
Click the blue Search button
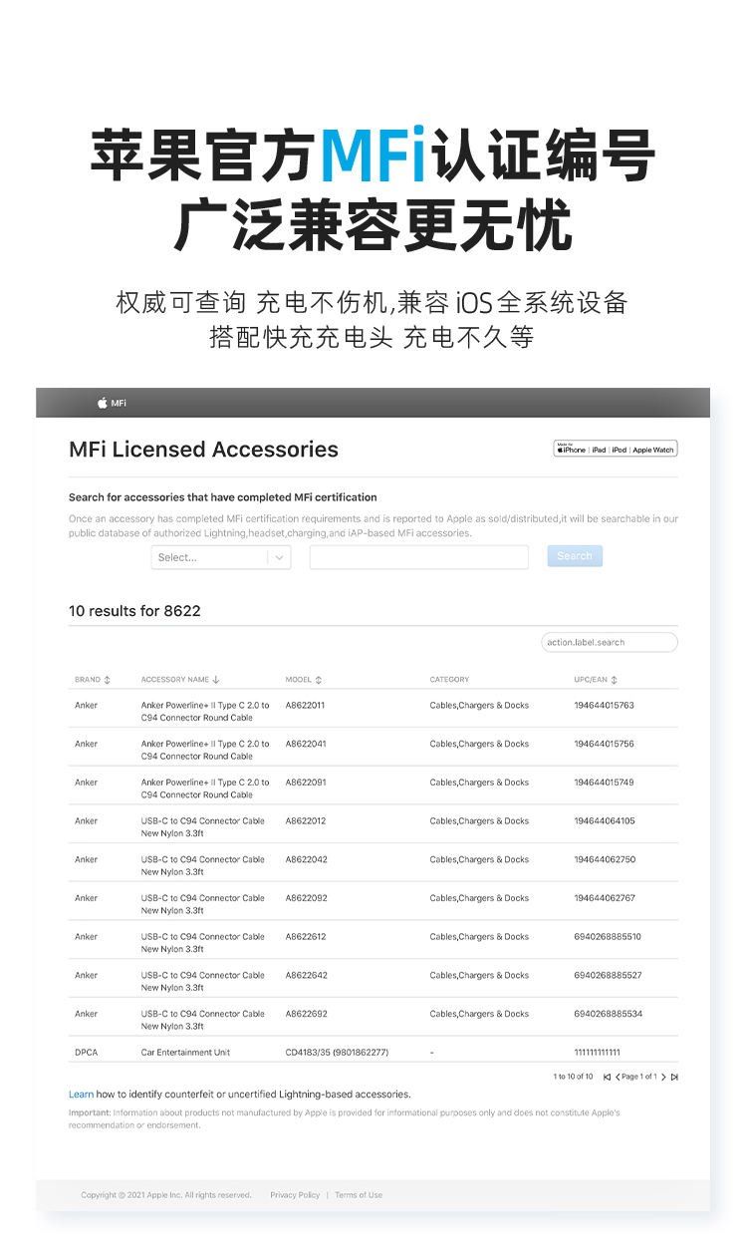(x=575, y=556)
